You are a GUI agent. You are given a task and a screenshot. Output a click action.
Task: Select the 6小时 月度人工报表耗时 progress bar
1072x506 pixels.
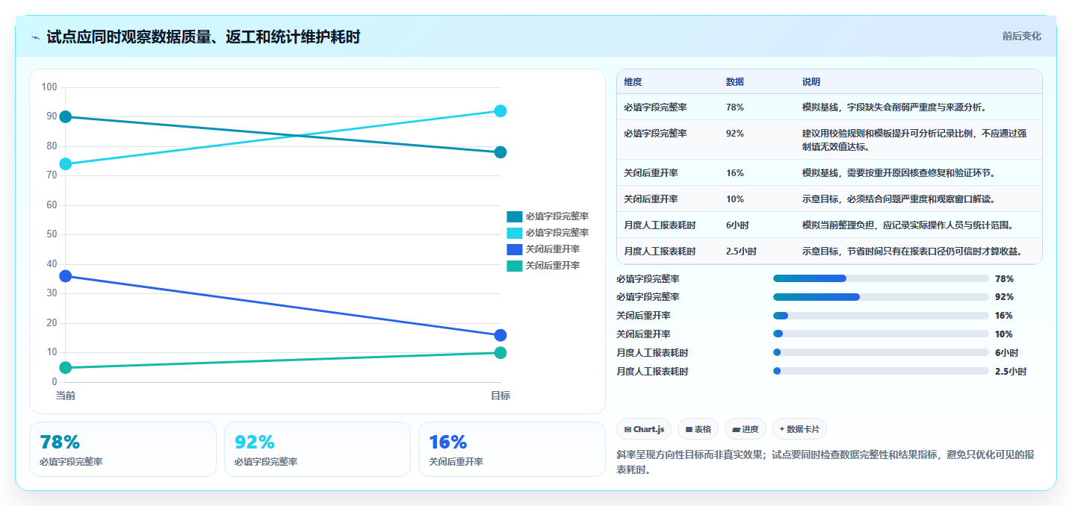881,352
